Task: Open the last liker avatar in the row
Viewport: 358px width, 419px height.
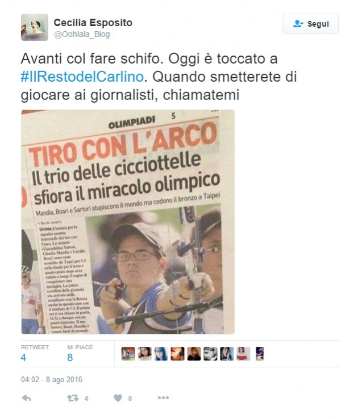Action: 260,354
